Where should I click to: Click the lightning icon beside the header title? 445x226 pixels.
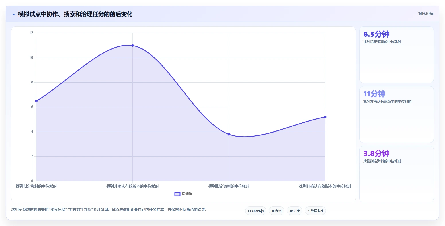13,14
